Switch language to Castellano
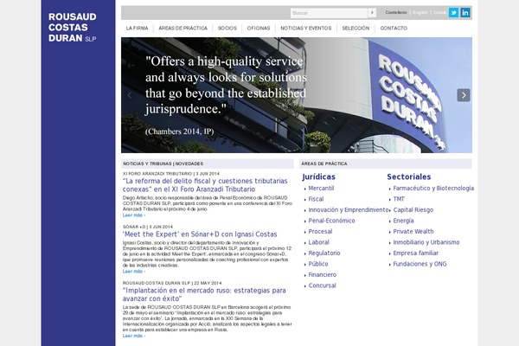The image size is (519, 346). pos(396,12)
